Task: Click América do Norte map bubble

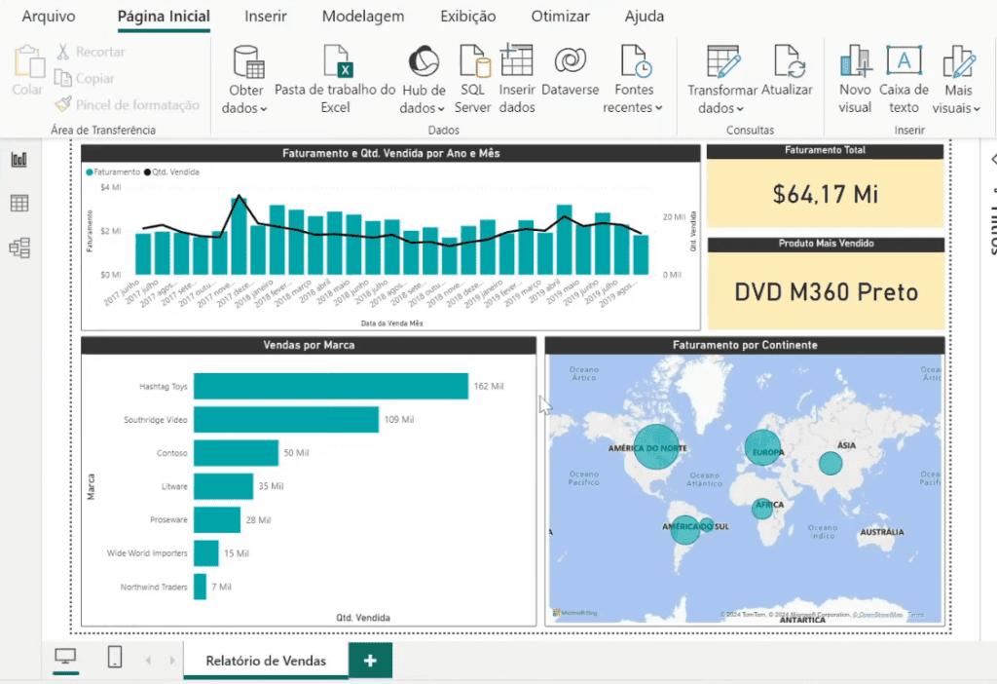Action: tap(656, 447)
